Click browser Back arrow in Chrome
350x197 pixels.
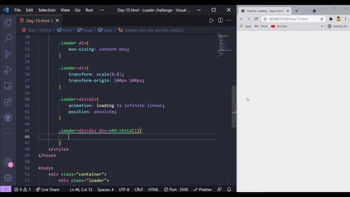tap(242, 19)
